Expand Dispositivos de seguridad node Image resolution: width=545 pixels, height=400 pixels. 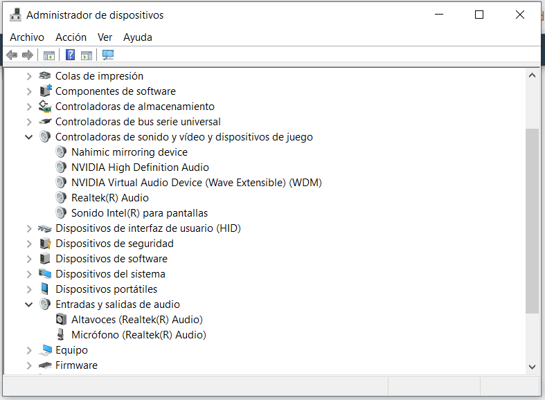29,244
